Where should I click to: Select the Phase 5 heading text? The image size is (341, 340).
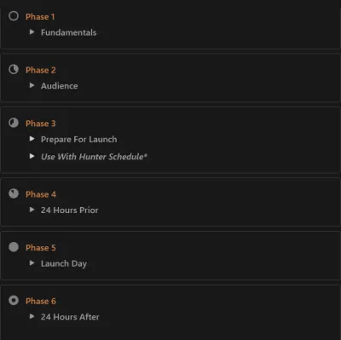41,248
